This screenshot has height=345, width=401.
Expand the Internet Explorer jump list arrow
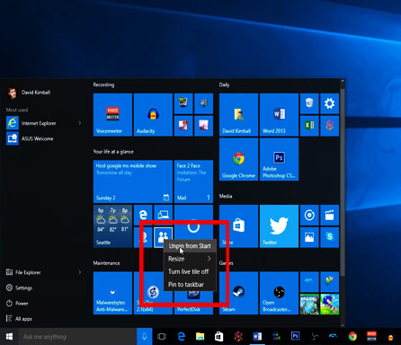80,123
